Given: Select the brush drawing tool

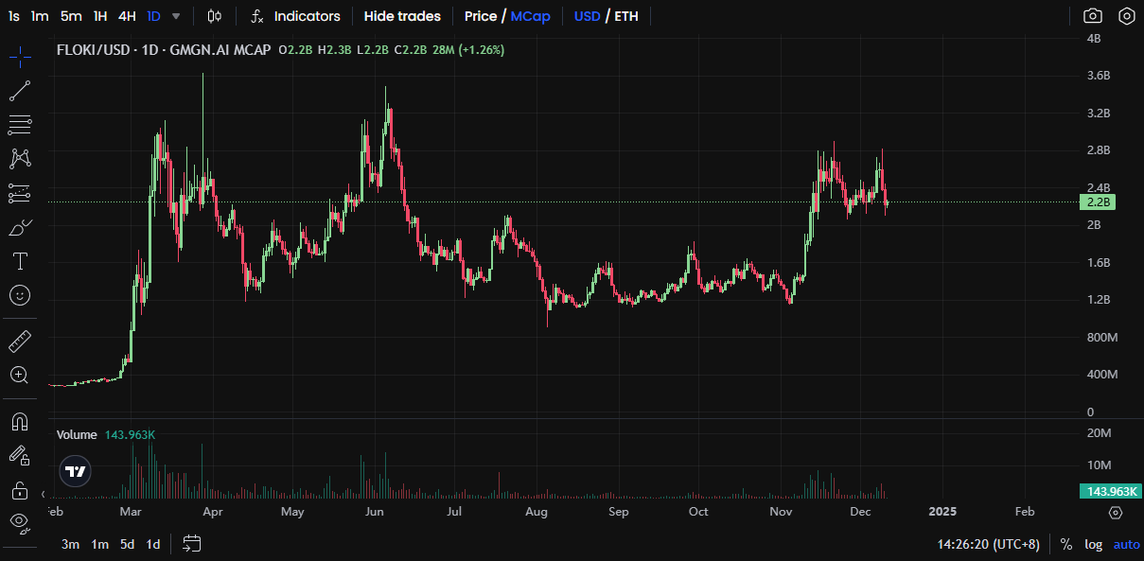Looking at the screenshot, I should coord(20,227).
